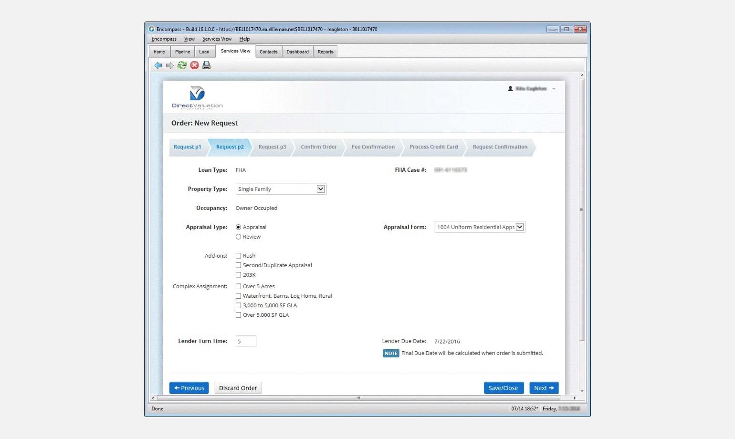Screen dimensions: 735x439
Task: Click the Previous button
Action: click(189, 388)
